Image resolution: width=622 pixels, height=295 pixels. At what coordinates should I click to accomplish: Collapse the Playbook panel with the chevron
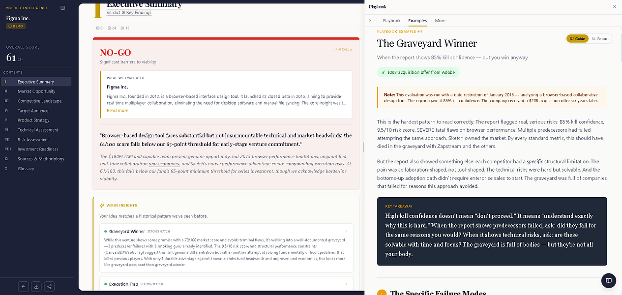click(x=370, y=20)
